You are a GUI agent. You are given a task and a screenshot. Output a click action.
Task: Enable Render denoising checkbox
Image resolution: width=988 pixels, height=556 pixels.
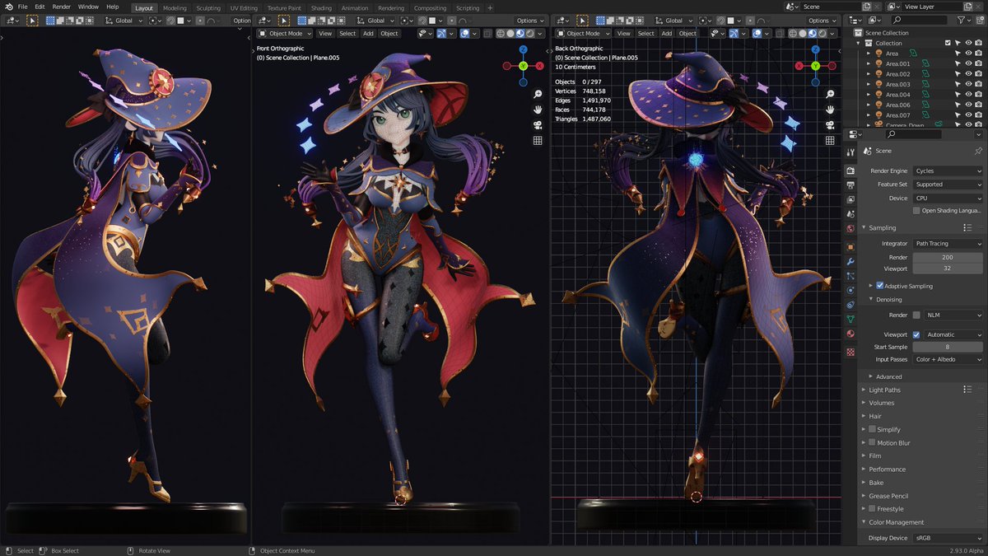click(916, 315)
